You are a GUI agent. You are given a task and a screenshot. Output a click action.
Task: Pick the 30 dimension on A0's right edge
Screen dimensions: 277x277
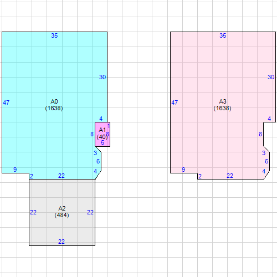click(102, 77)
